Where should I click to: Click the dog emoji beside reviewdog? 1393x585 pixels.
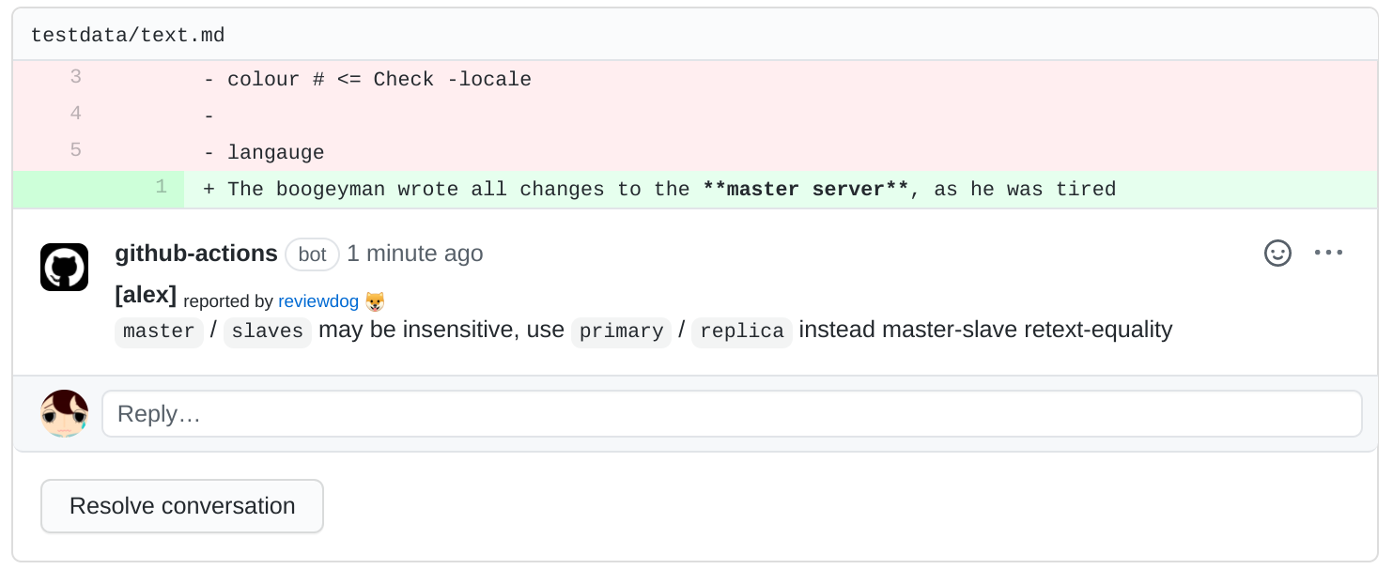[376, 300]
